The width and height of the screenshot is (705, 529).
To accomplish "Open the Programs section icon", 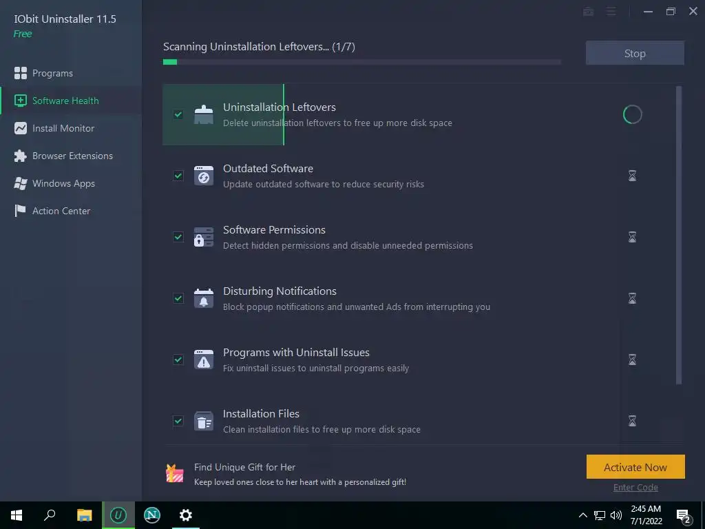I will click(20, 73).
